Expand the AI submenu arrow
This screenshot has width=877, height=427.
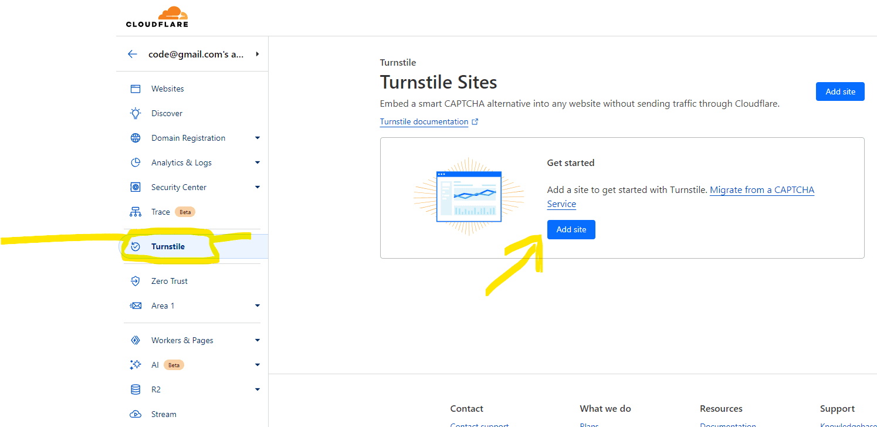[x=257, y=365]
